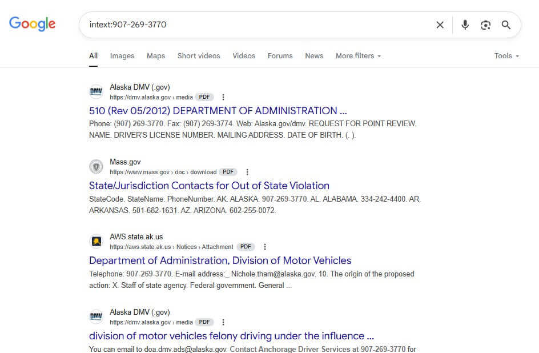Open search by image camera icon
The width and height of the screenshot is (539, 353).
coord(485,25)
